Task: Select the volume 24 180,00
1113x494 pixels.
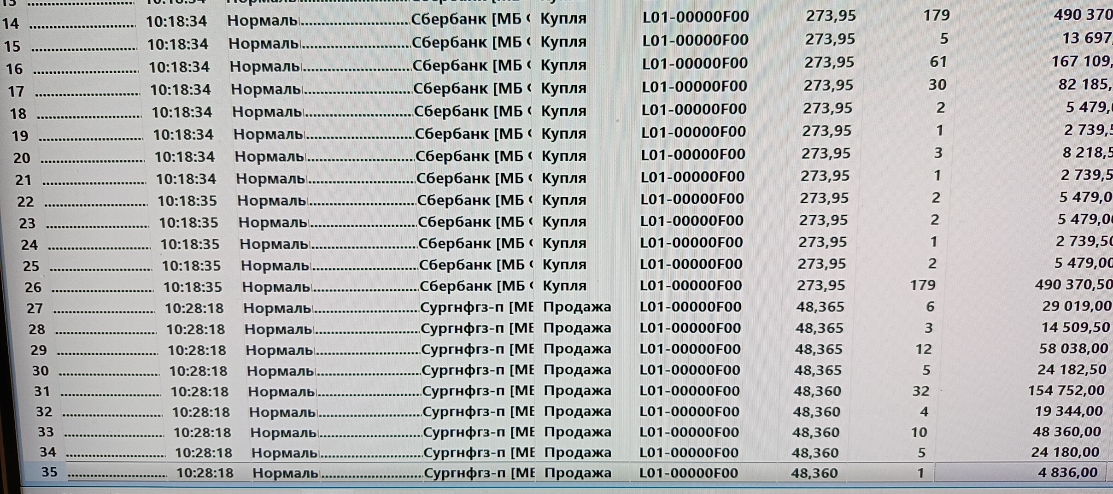Action: [1065, 452]
